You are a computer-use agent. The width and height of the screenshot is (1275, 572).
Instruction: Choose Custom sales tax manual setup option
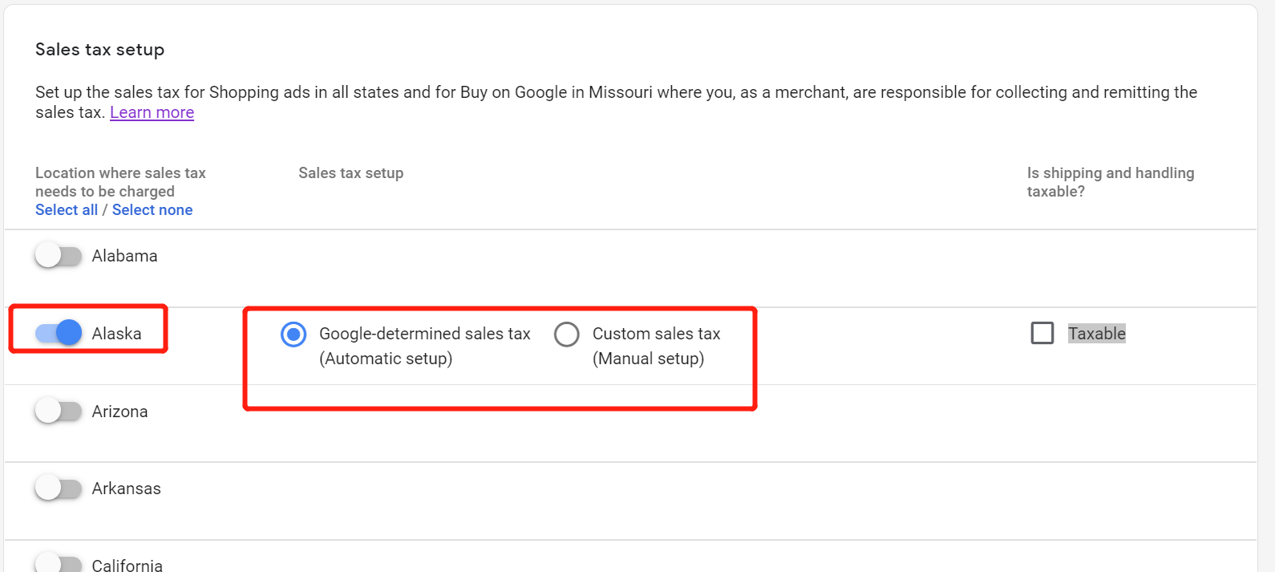567,334
